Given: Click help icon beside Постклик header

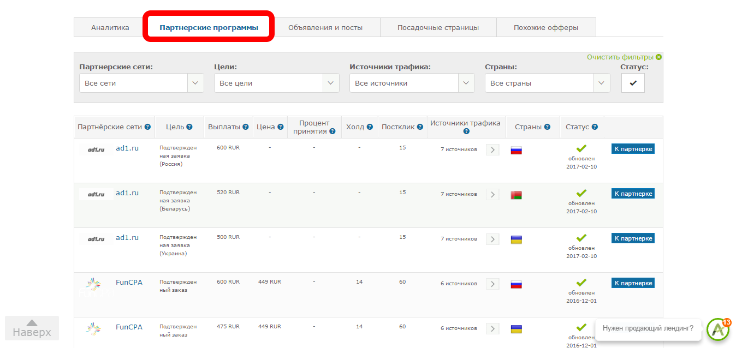Looking at the screenshot, I should pos(420,127).
